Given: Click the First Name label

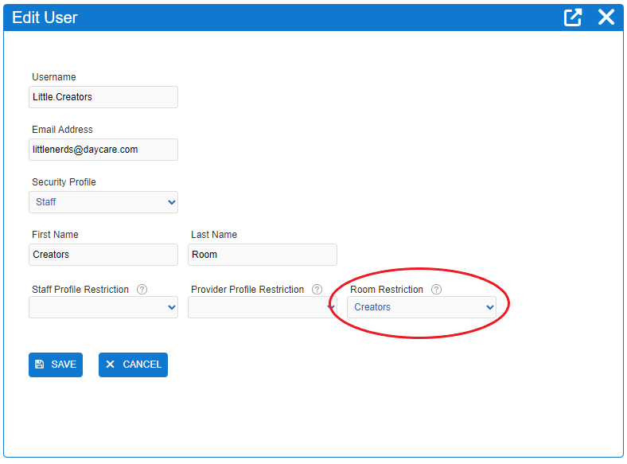Looking at the screenshot, I should click(55, 235).
